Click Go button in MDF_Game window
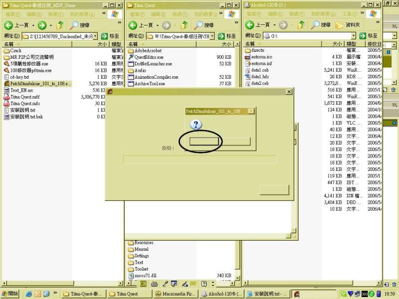Image resolution: width=399 pixels, height=299 pixels. 110,36
